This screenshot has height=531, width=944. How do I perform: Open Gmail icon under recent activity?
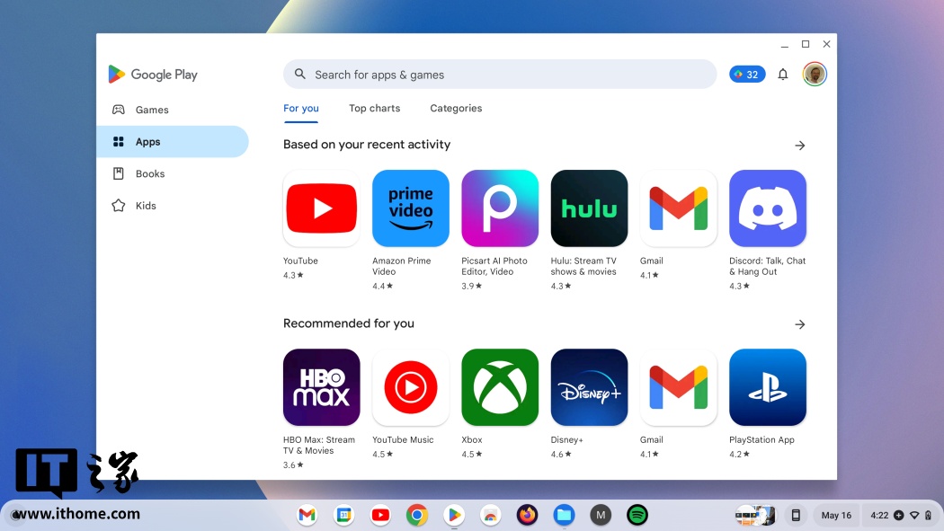[x=679, y=208]
